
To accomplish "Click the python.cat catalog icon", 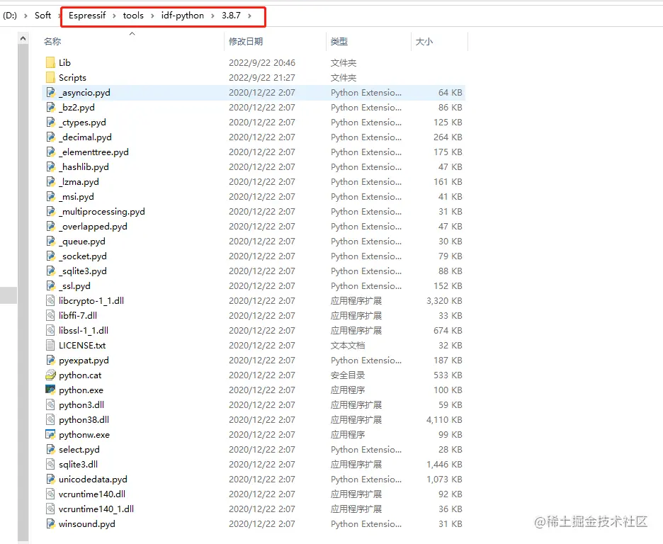I will click(50, 375).
